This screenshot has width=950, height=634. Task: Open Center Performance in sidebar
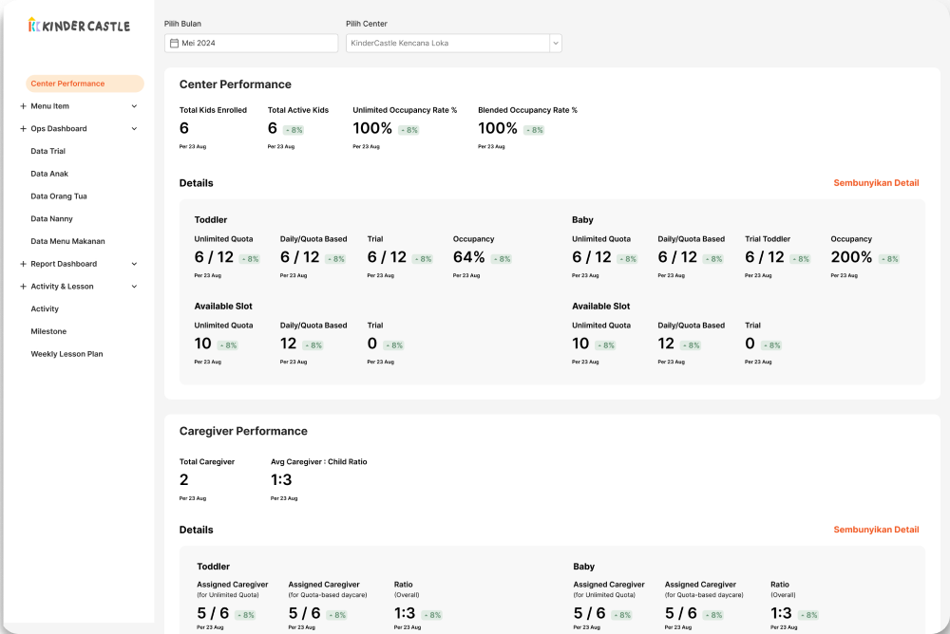(x=85, y=84)
